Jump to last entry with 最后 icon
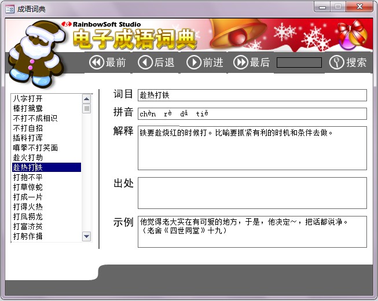 click(x=240, y=63)
